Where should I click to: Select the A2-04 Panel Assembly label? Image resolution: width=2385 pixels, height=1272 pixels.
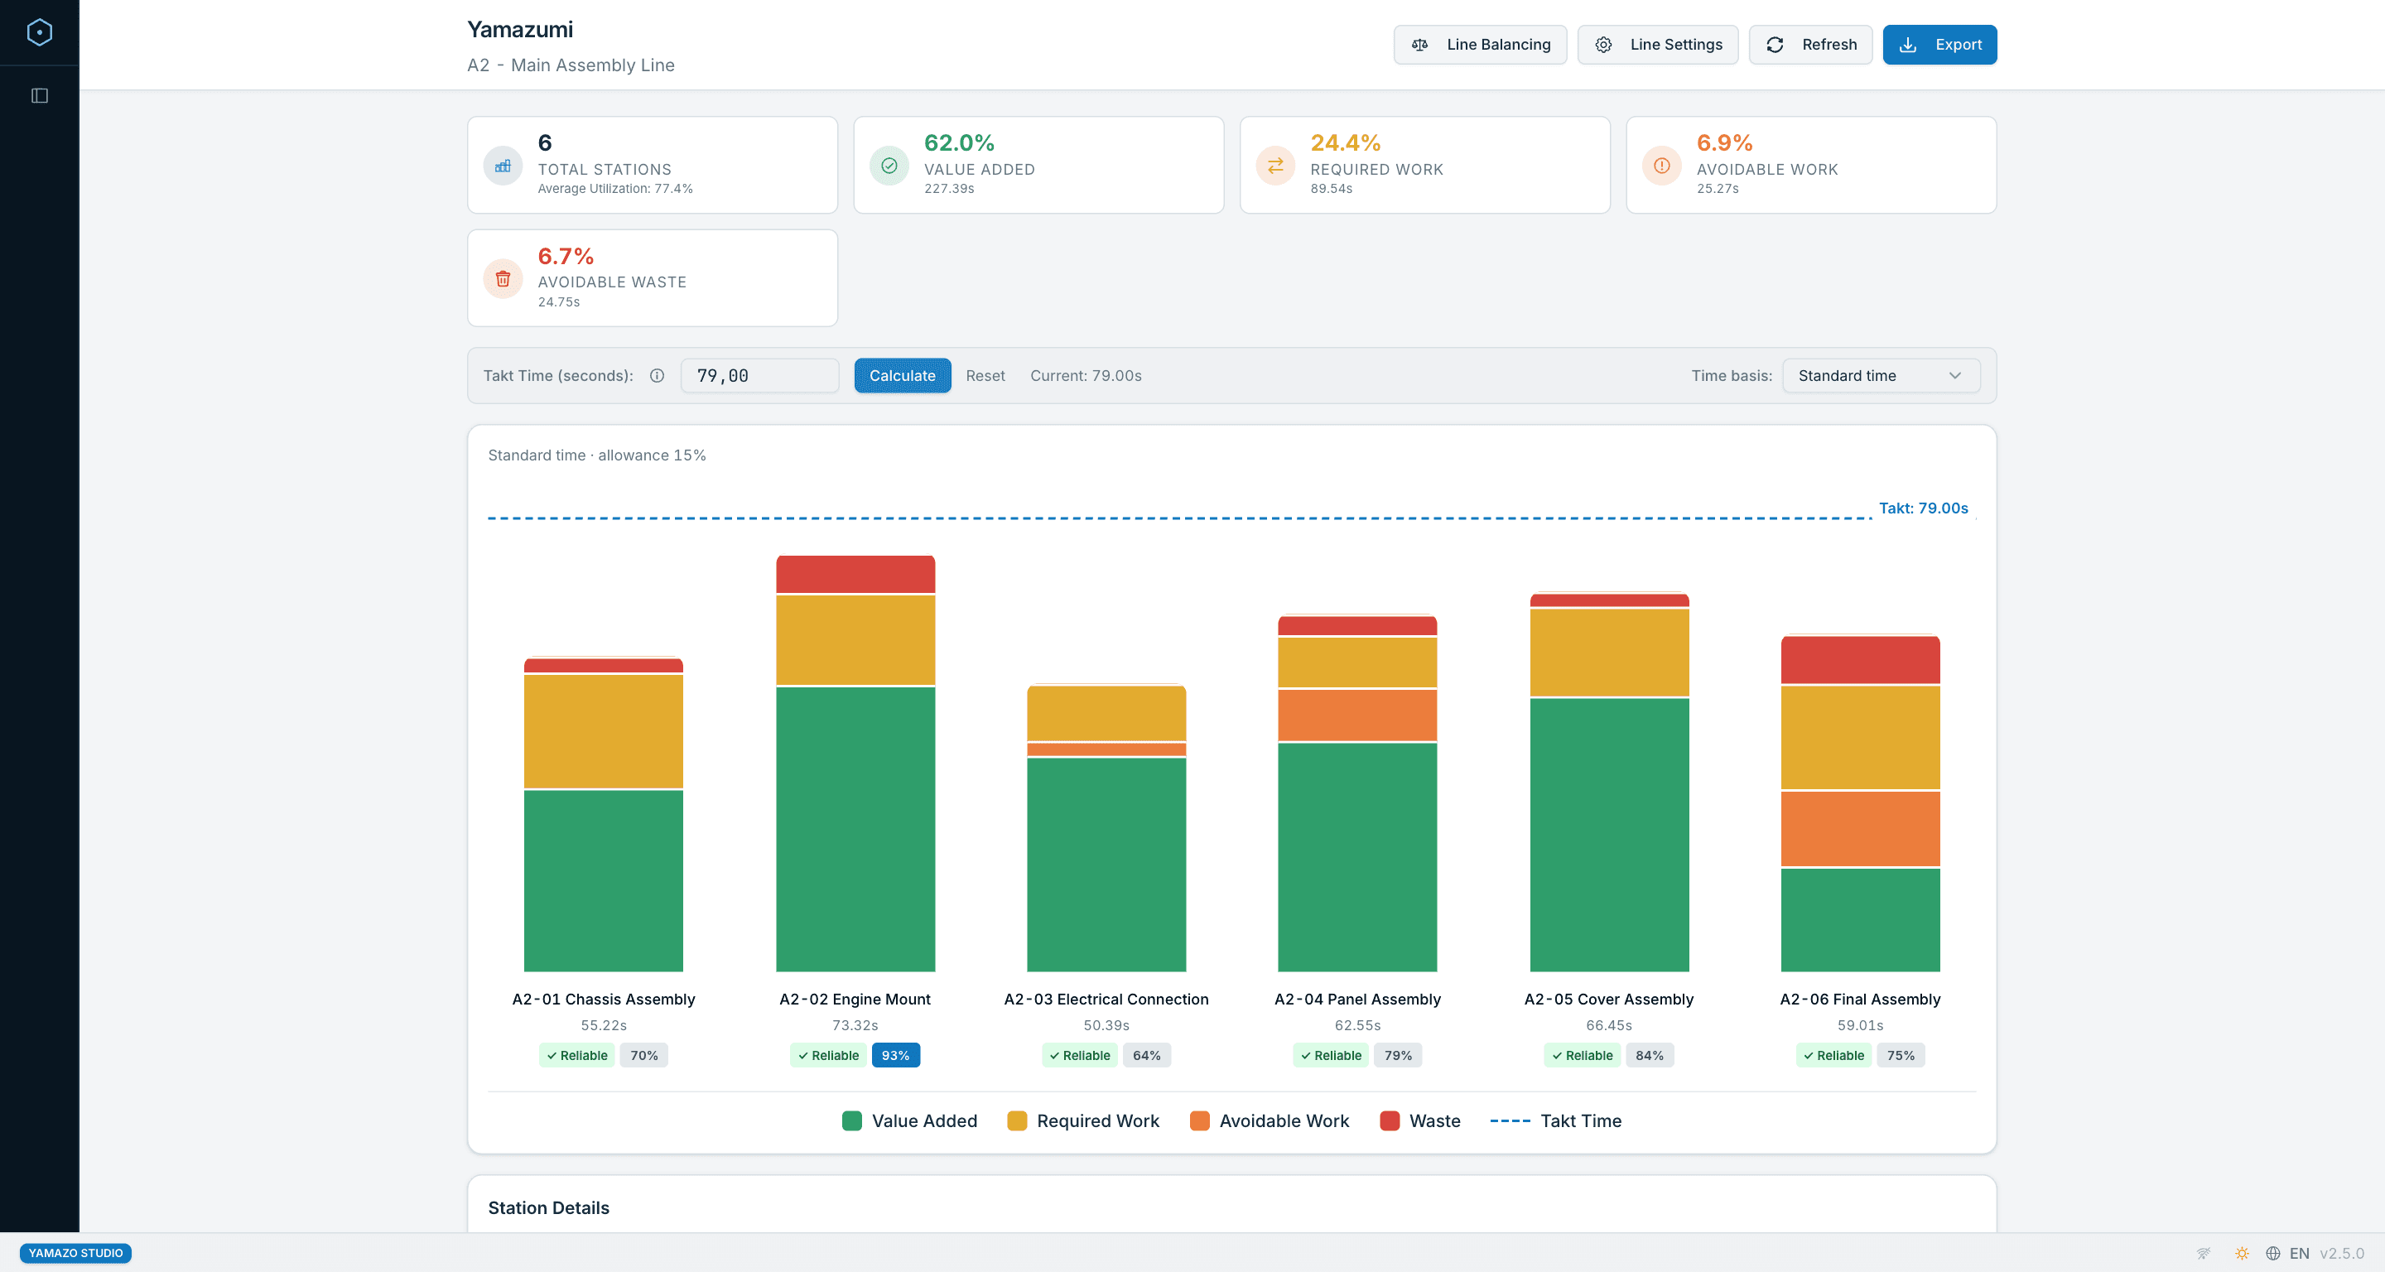[1357, 999]
